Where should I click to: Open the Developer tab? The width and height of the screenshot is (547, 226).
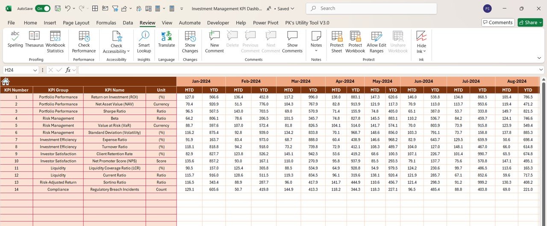(218, 23)
